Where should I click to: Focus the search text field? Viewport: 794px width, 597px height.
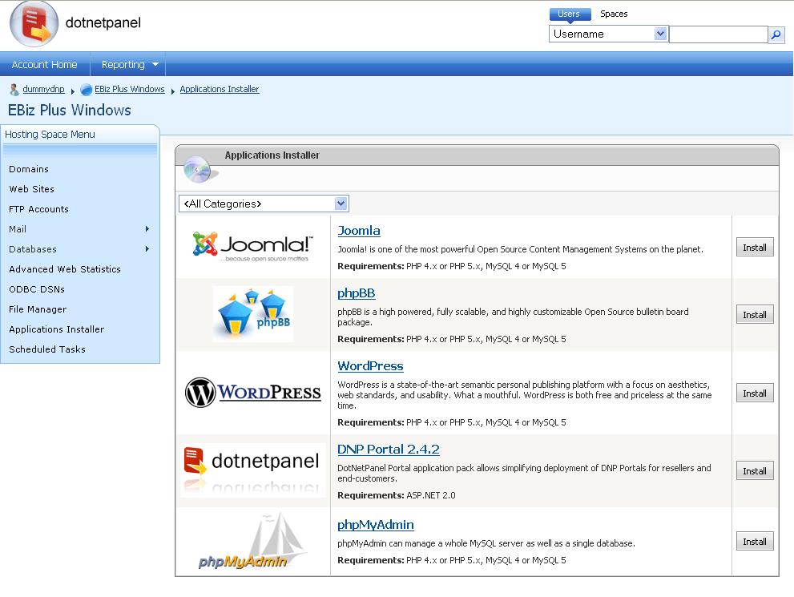click(719, 34)
